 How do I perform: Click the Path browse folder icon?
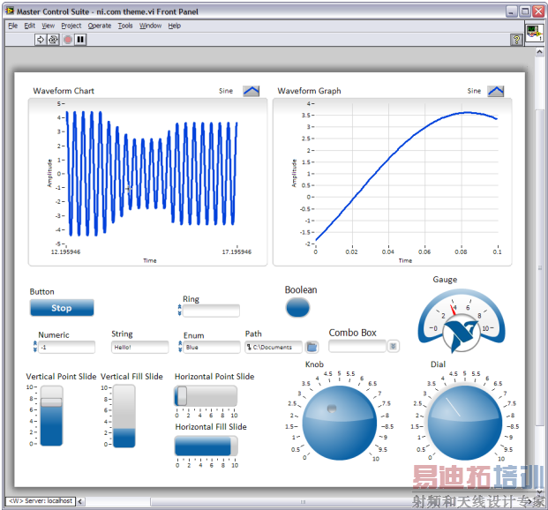point(312,347)
